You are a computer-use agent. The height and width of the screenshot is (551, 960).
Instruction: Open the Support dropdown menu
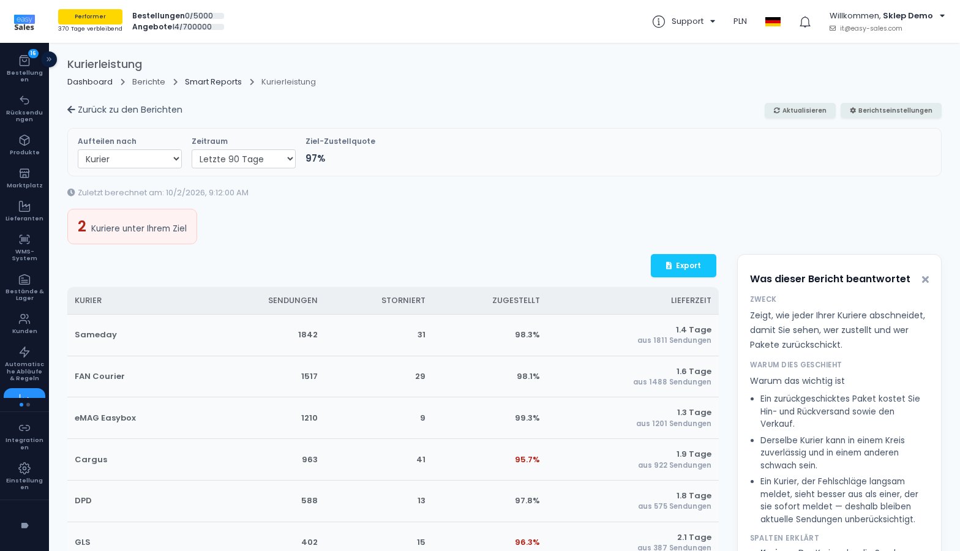(x=684, y=21)
